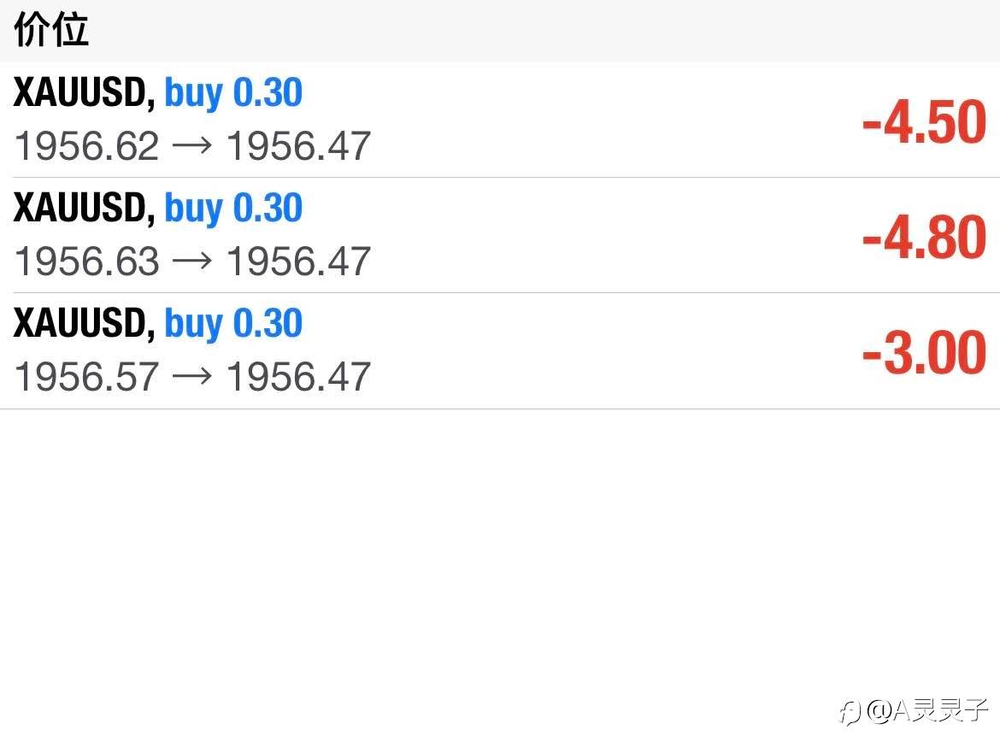
Task: Click the price arrow in the third position
Action: [x=192, y=377]
